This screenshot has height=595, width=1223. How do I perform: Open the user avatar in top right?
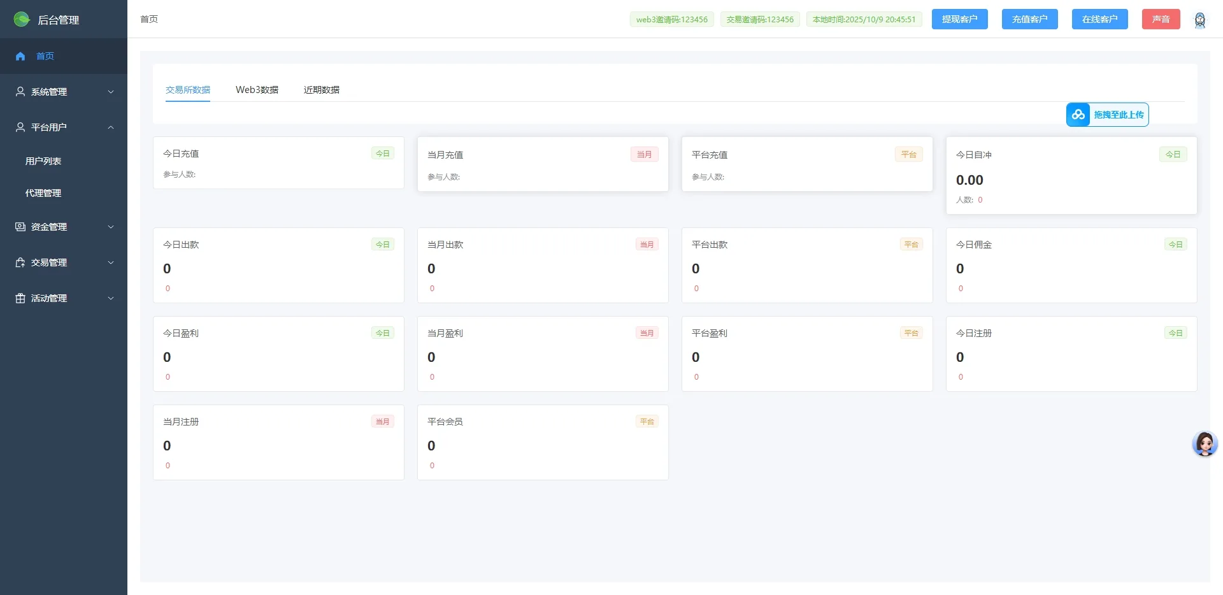point(1199,20)
